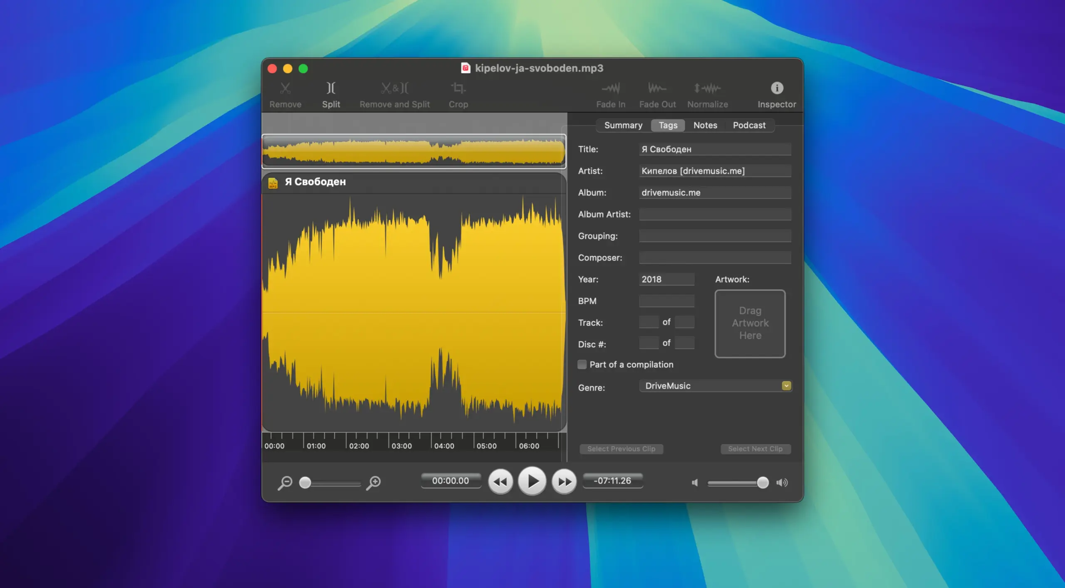Click the Split tool icon
This screenshot has height=588, width=1065.
click(331, 88)
